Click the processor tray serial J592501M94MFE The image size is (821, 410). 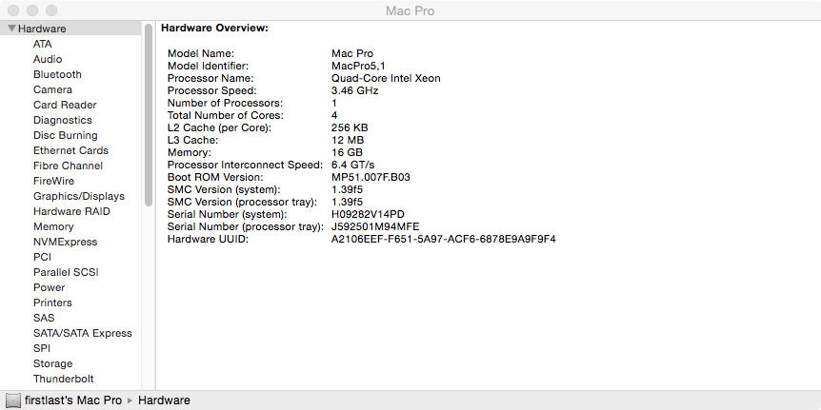click(x=375, y=227)
